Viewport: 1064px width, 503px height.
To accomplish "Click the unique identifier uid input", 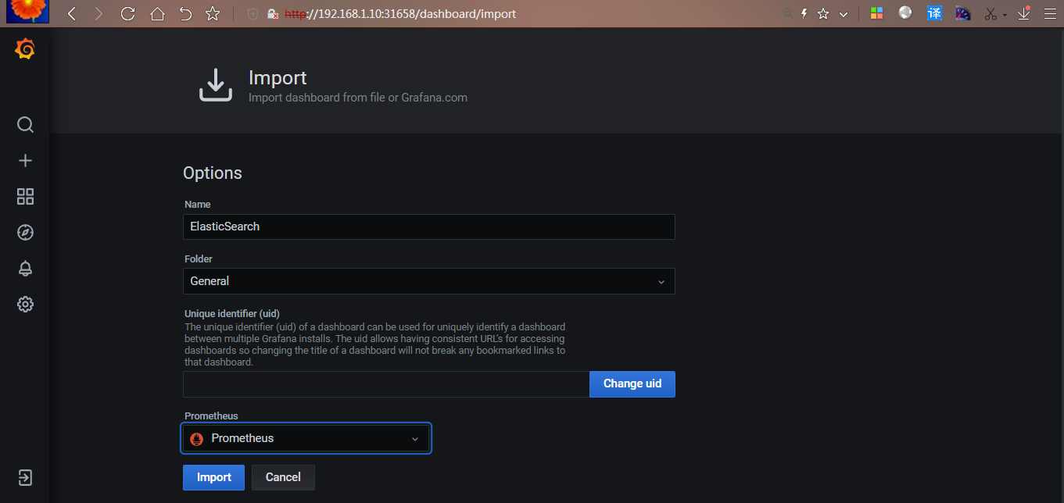I will (386, 384).
